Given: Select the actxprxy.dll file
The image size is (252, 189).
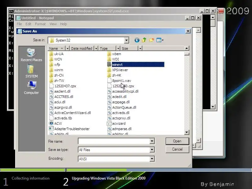Looking at the screenshot, I should tap(119, 118).
